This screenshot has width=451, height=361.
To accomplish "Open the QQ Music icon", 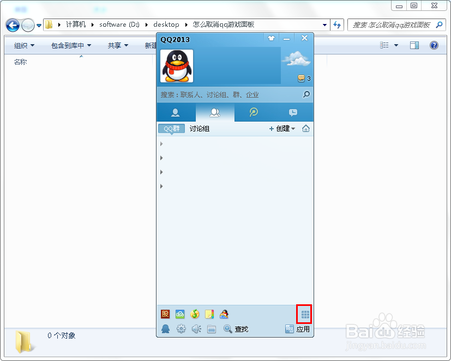I will pyautogui.click(x=195, y=314).
